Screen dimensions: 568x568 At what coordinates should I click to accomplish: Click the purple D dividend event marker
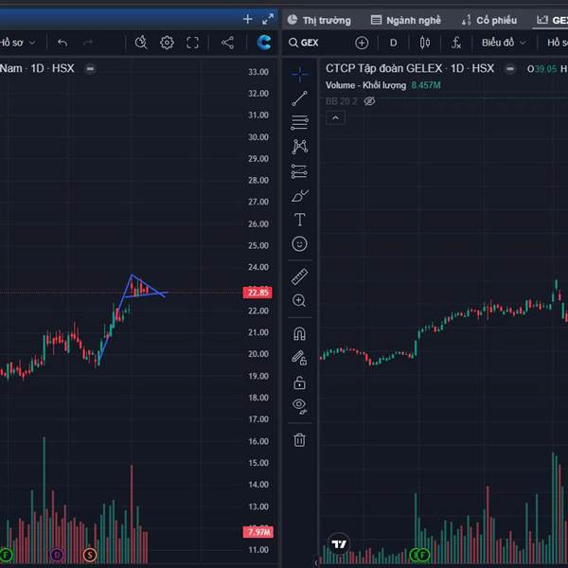pyautogui.click(x=57, y=555)
